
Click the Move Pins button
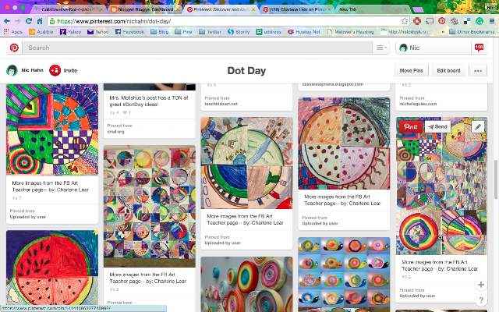coord(412,71)
